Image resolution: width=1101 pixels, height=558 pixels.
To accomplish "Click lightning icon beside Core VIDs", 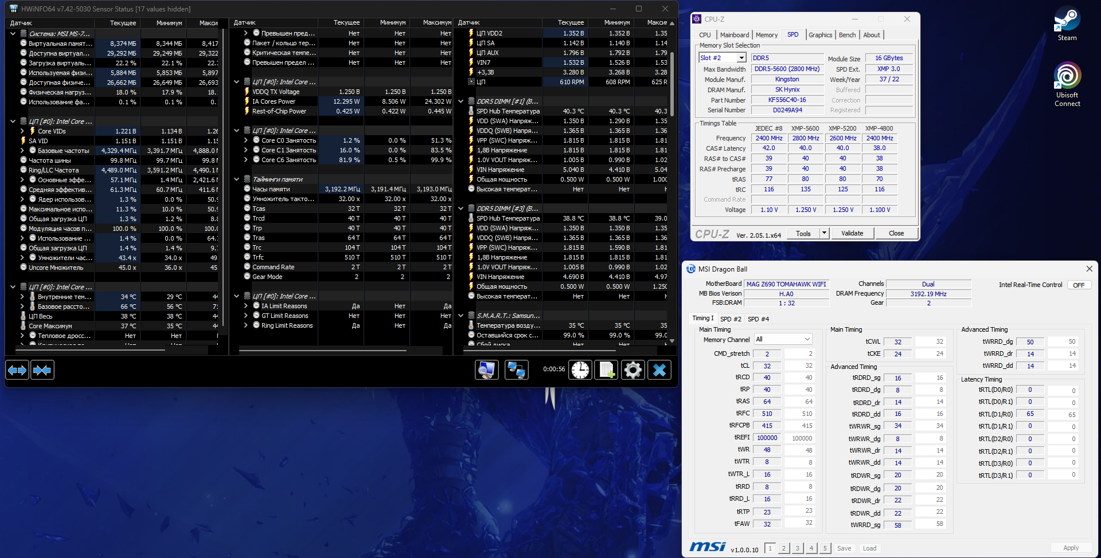I will [x=32, y=131].
